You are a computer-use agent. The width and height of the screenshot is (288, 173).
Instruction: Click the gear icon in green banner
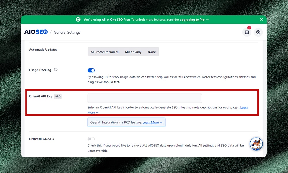pyautogui.click(x=78, y=20)
